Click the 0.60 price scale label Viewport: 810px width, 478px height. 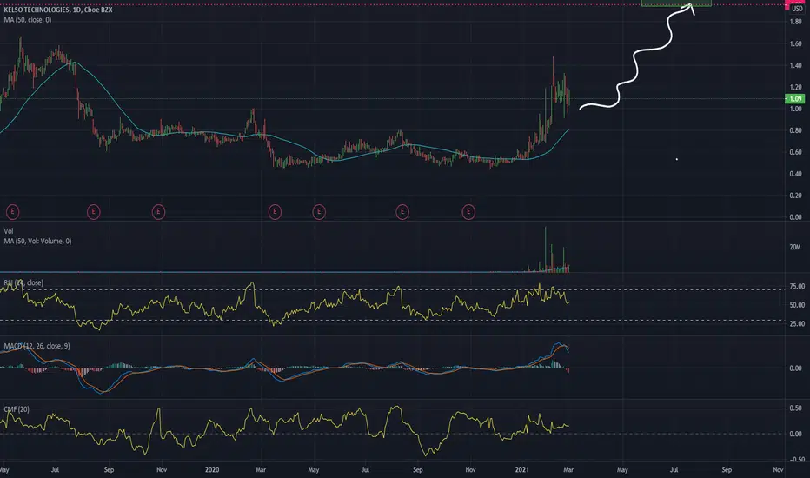795,152
